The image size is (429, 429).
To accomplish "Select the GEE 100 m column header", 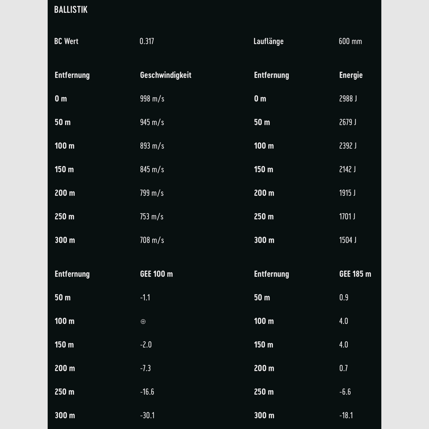I will click(x=156, y=274).
